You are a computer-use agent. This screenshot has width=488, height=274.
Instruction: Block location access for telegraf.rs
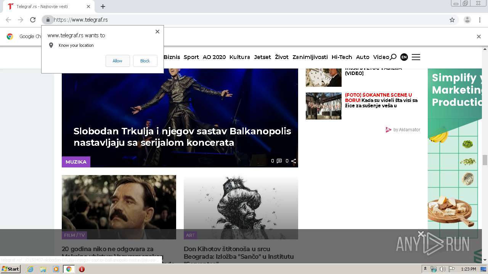pyautogui.click(x=145, y=61)
